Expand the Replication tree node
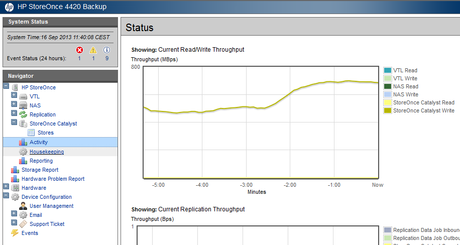Screen dimensions: 460x245 click(14, 113)
